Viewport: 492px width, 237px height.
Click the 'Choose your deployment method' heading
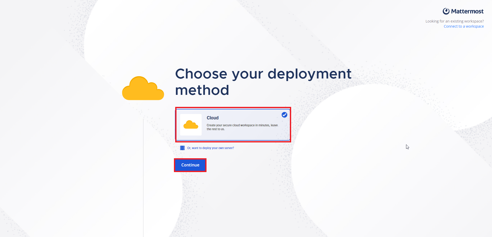point(263,82)
